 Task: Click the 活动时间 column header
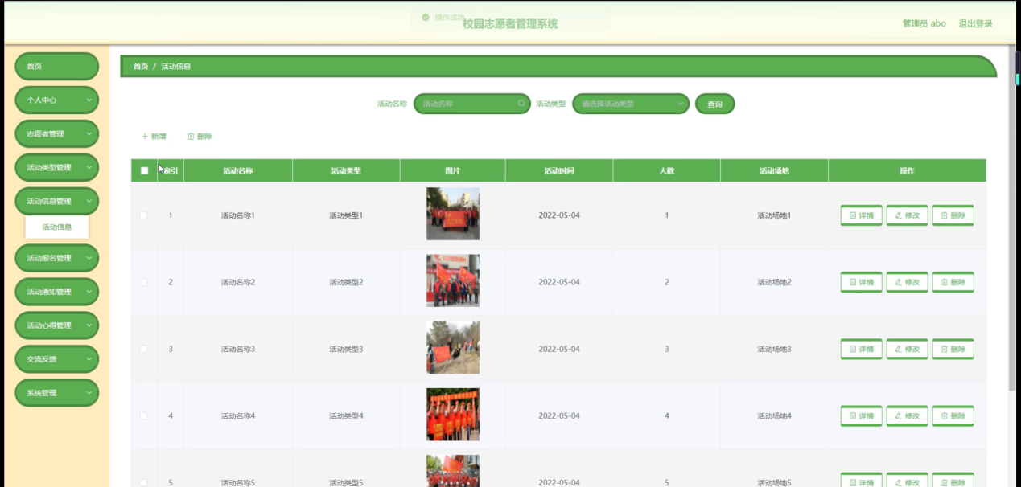point(559,170)
